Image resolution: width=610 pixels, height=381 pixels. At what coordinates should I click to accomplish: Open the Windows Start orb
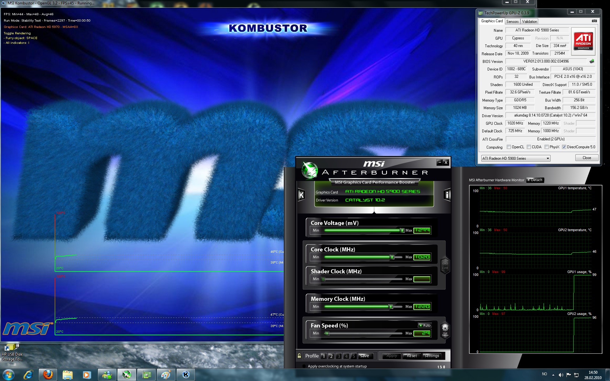point(9,375)
